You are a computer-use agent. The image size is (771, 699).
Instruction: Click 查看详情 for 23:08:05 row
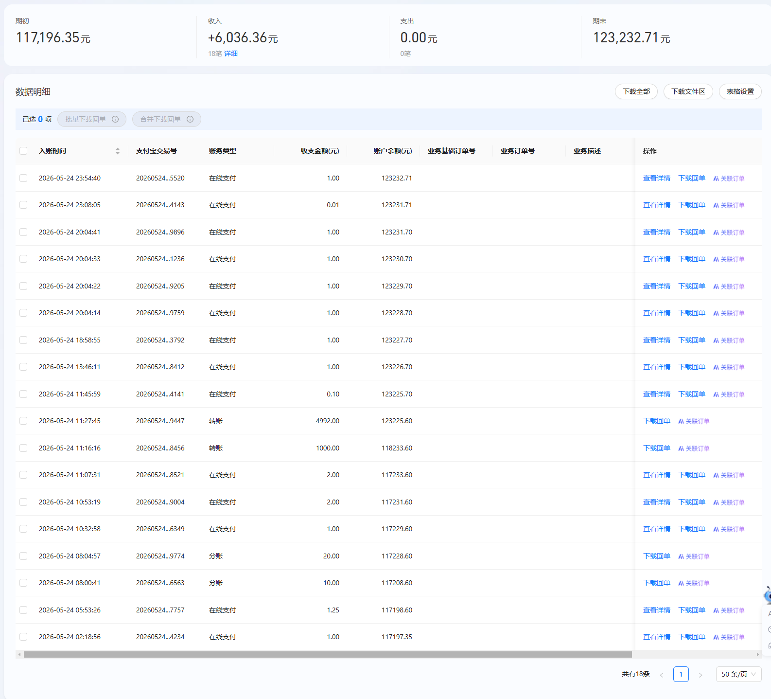pyautogui.click(x=656, y=205)
